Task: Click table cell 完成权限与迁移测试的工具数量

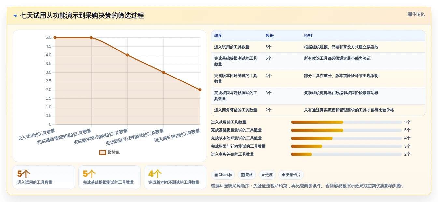Action: tap(237, 96)
